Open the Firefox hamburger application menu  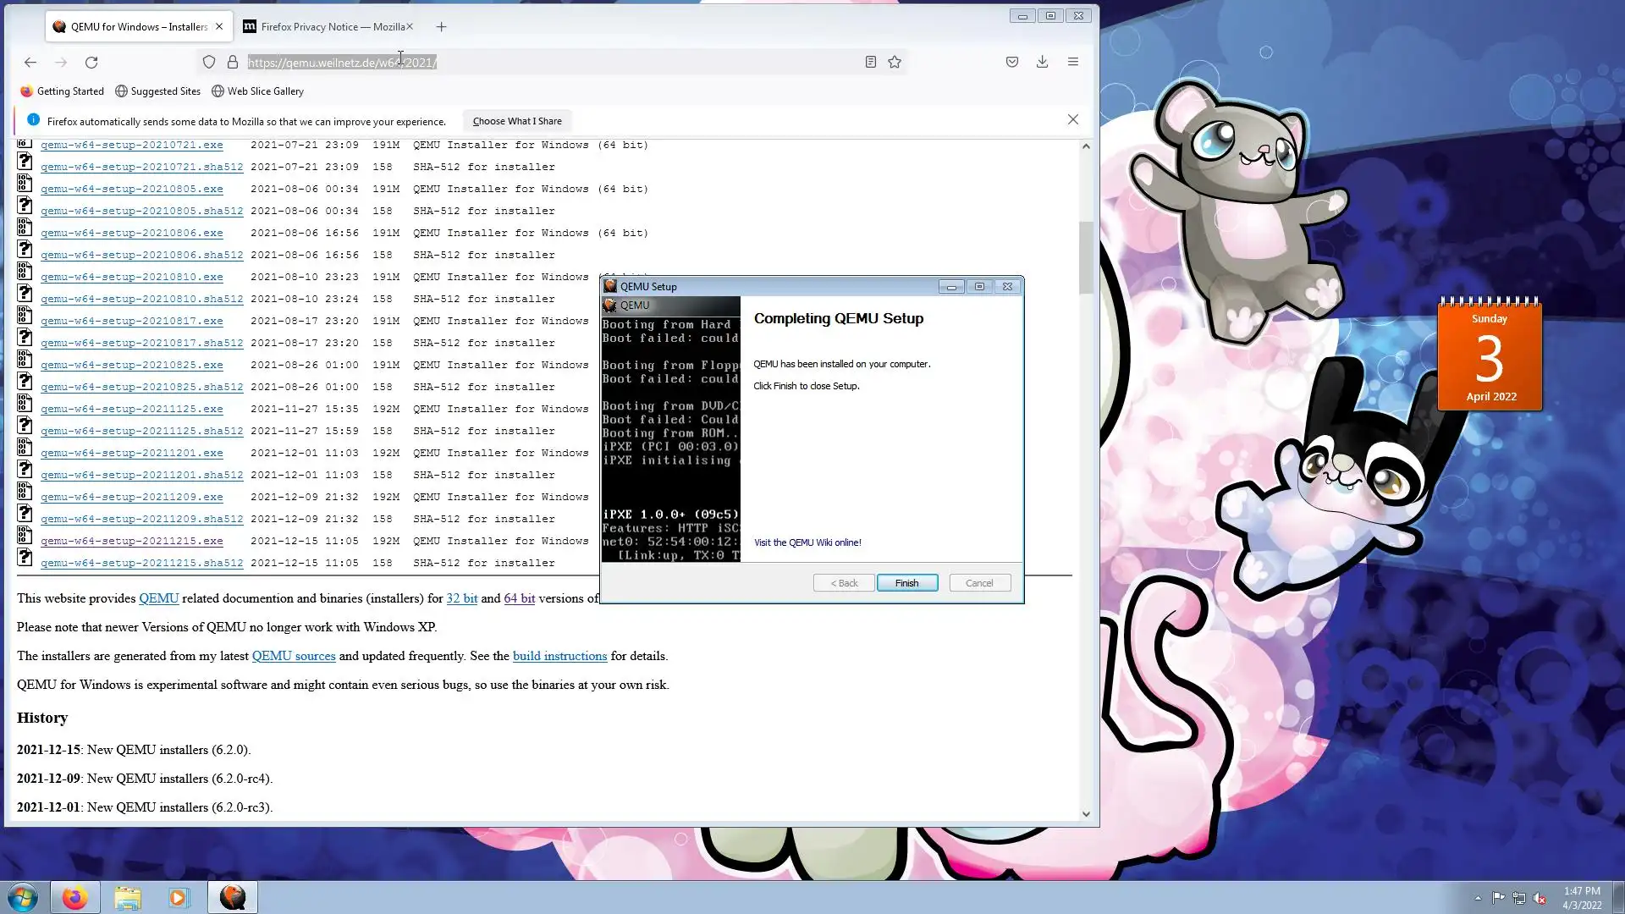1072,62
